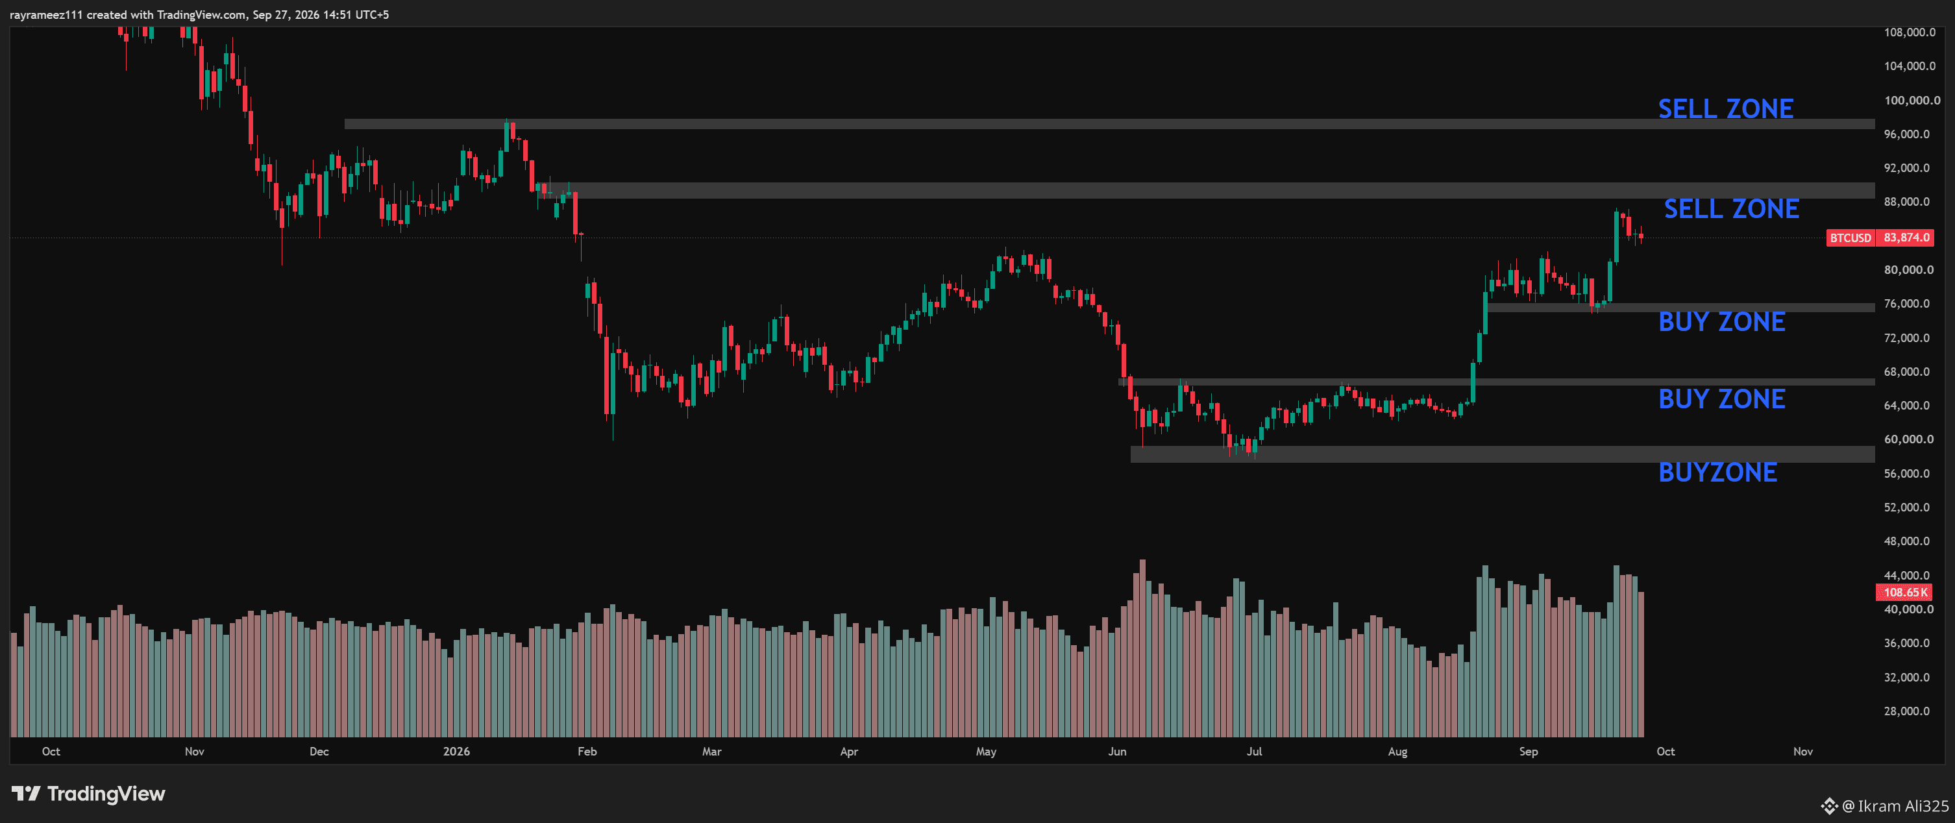Click the BTCUSD red price tag

(1850, 238)
